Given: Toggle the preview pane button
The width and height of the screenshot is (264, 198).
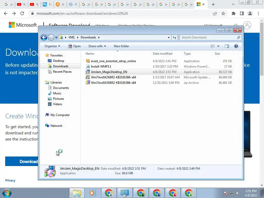Looking at the screenshot, I should point(227,46).
